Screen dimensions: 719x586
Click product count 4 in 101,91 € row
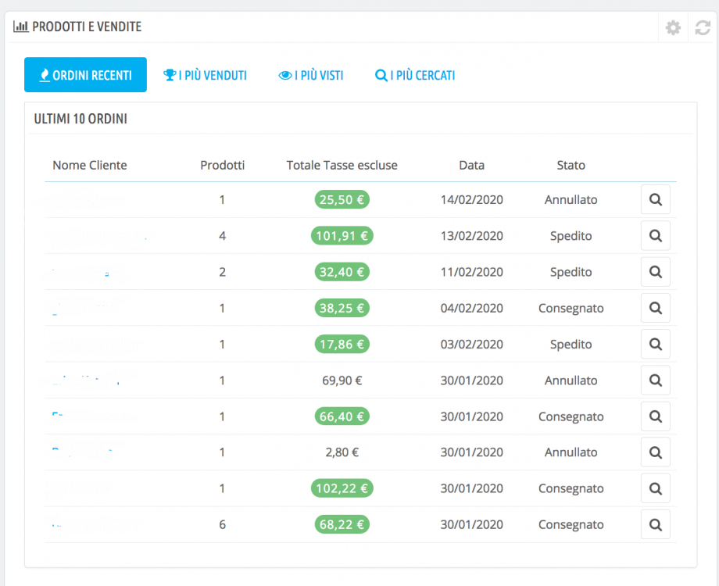click(223, 236)
